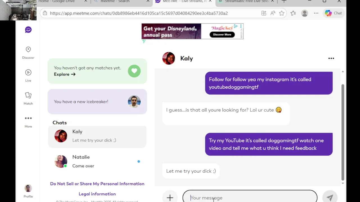Close the MEETME Live streams tab
360x202 pixels.
pyautogui.click(x=210, y=1)
